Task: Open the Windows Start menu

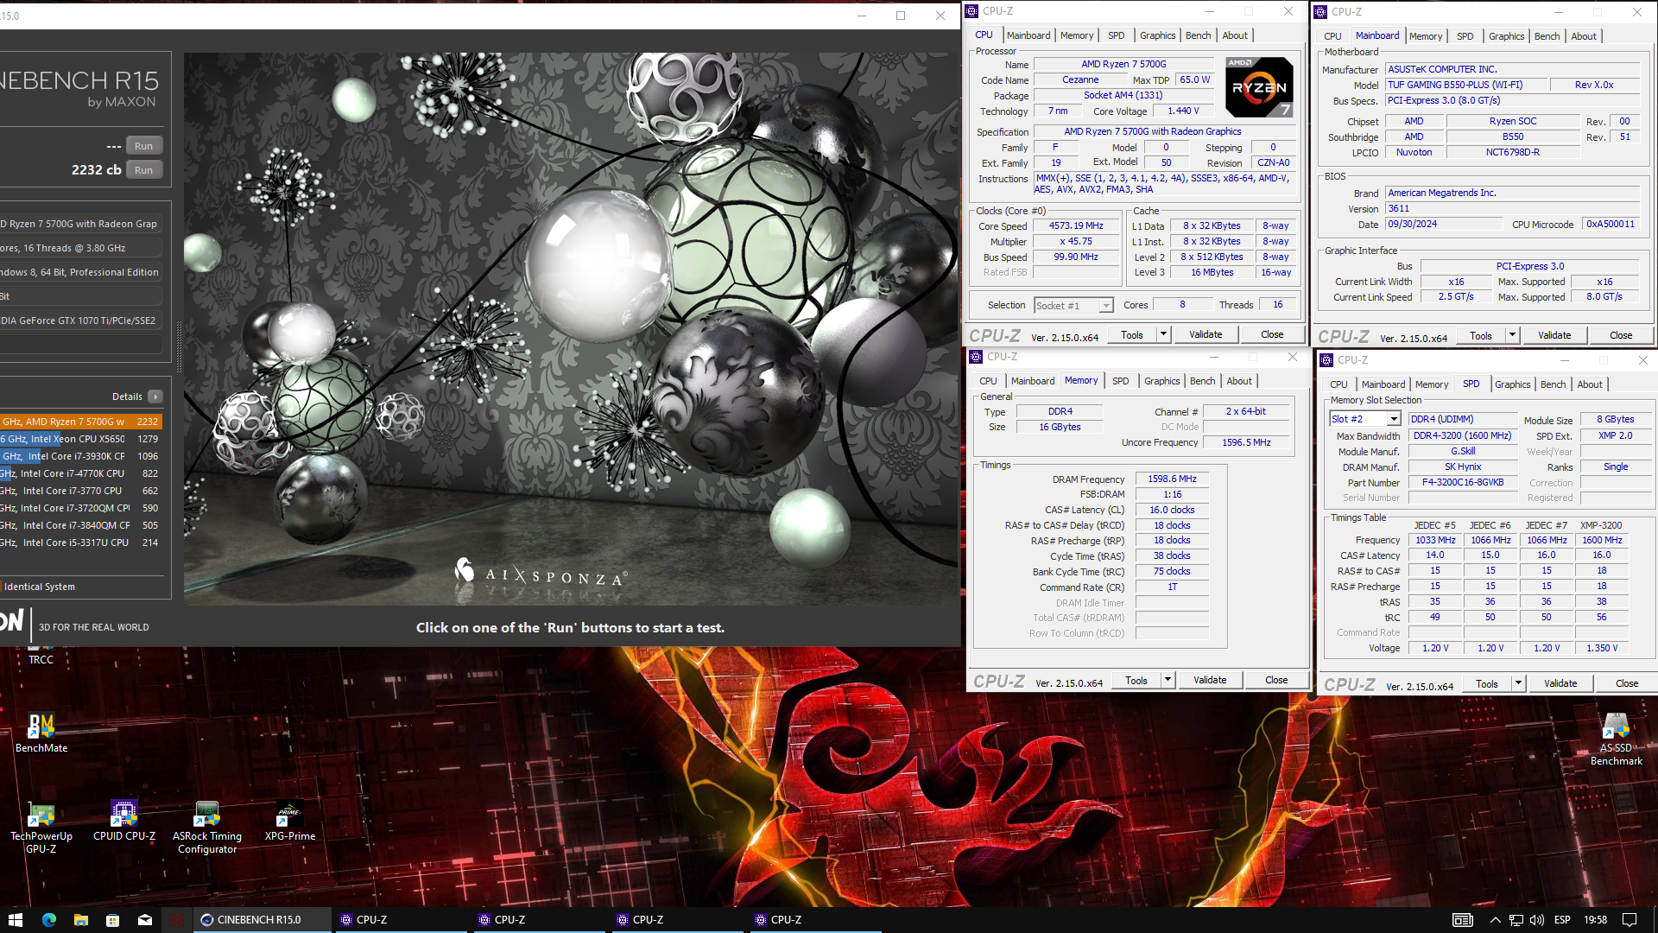Action: pyautogui.click(x=15, y=920)
